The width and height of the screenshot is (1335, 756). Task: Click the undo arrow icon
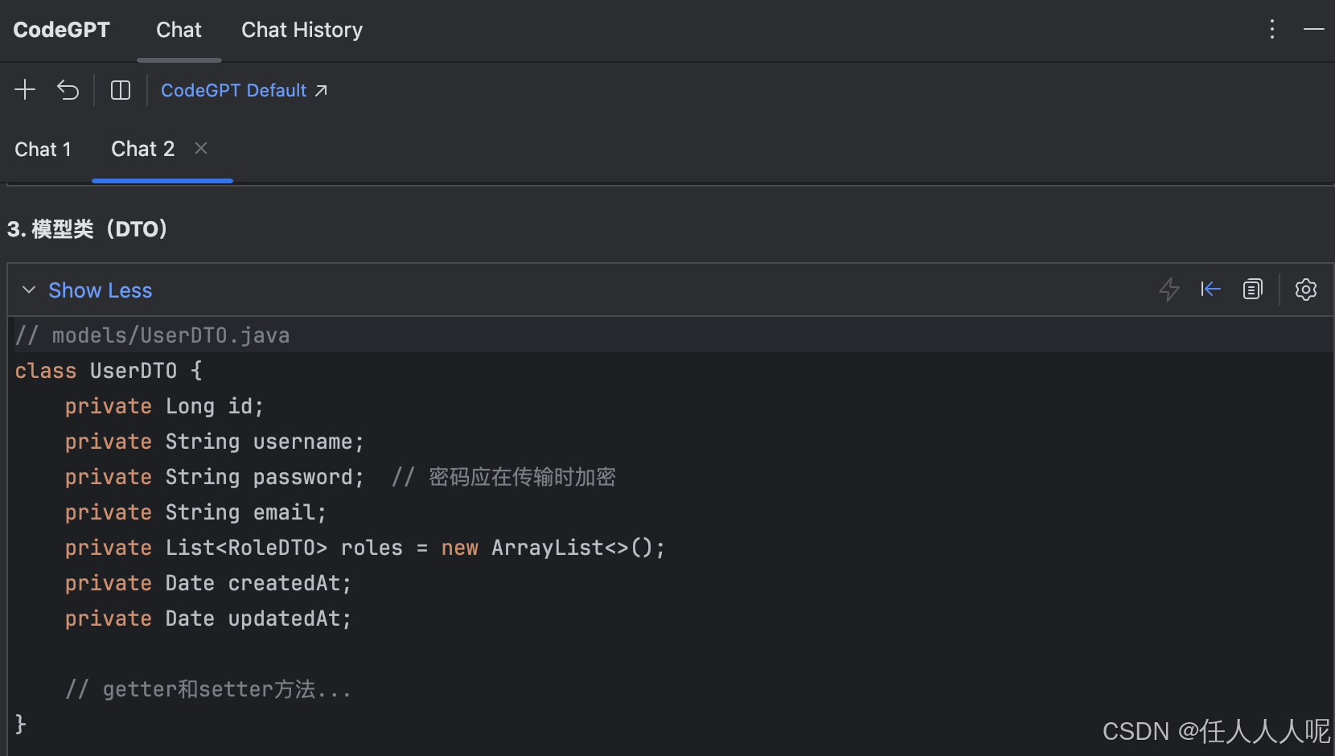point(68,90)
